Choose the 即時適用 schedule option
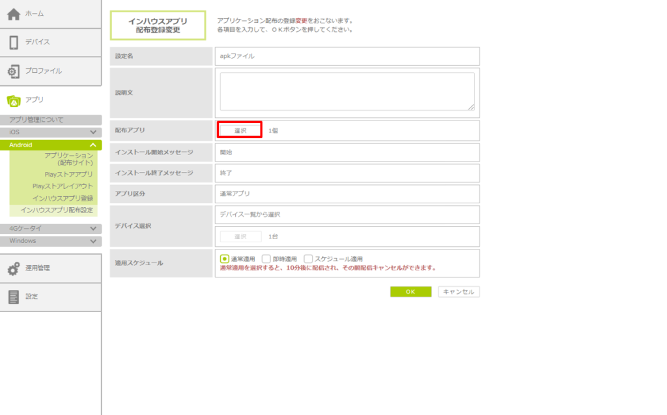This screenshot has height=415, width=667. coord(266,259)
